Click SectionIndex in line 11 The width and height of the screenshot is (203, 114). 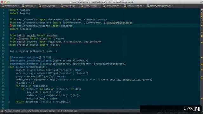pyautogui.click(x=93, y=41)
